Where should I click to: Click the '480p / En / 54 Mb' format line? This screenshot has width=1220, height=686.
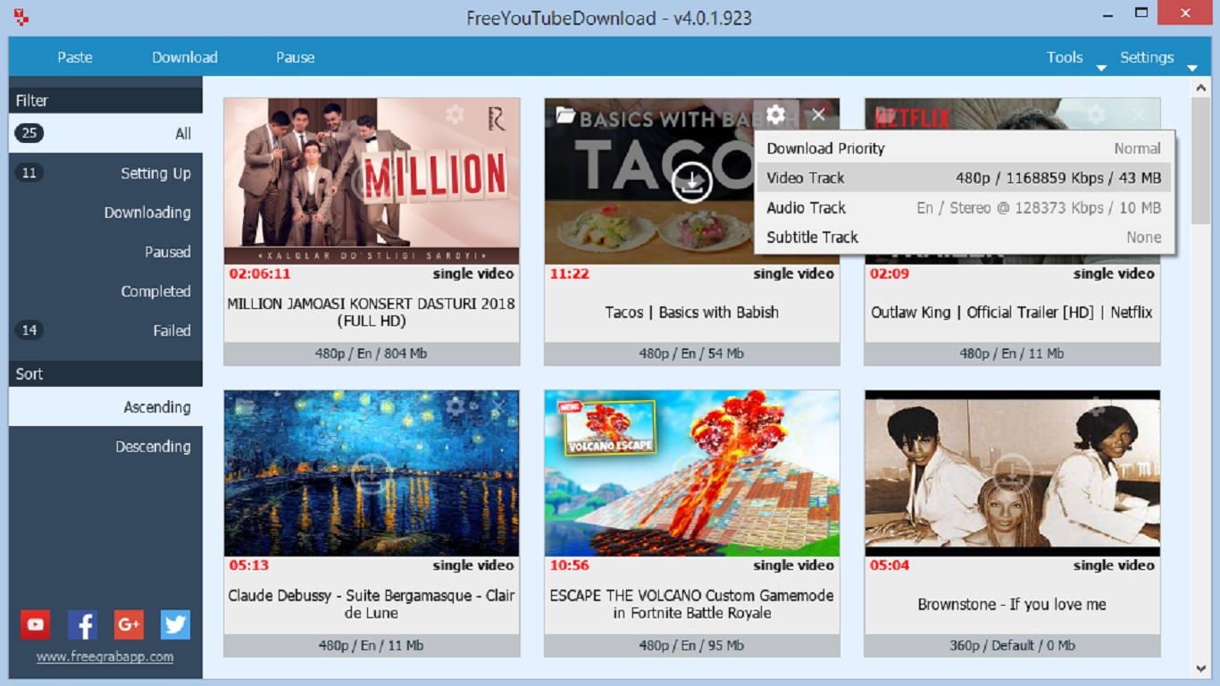pos(692,353)
